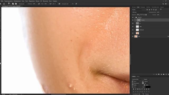Lock transparent pixels icon in Layers panel

pyautogui.click(x=138, y=15)
